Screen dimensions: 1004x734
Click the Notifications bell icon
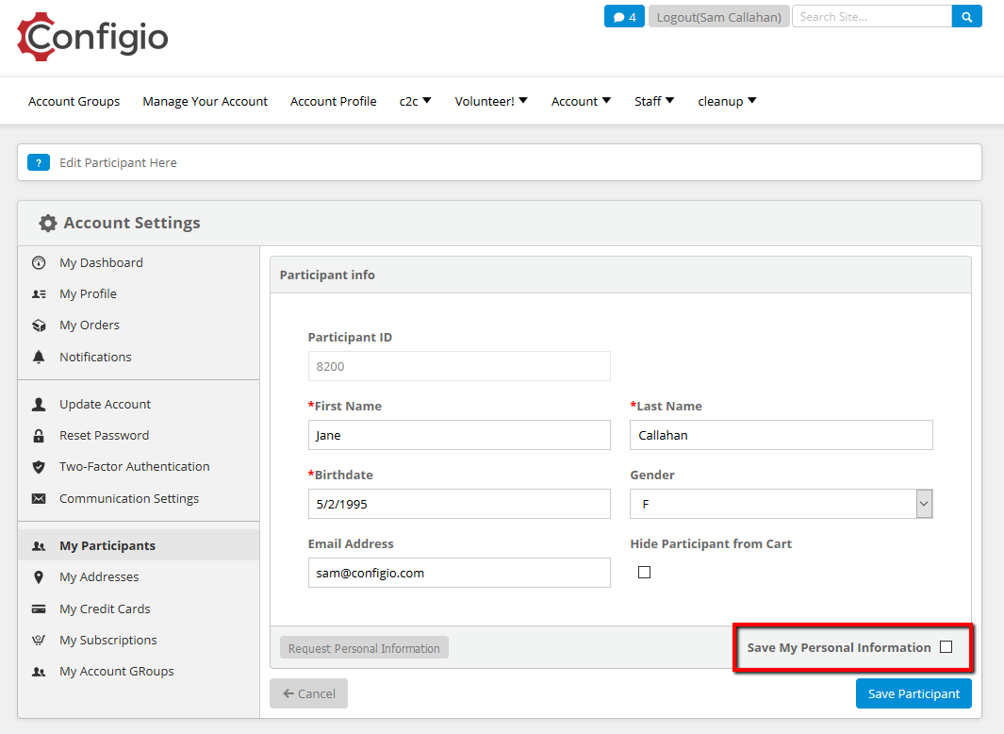[39, 357]
